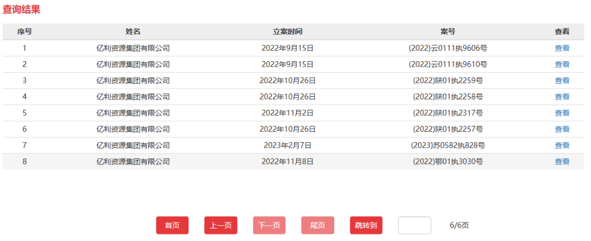
Task: Click 亿利资源集团有限公司 name in row 7
Action: click(133, 145)
